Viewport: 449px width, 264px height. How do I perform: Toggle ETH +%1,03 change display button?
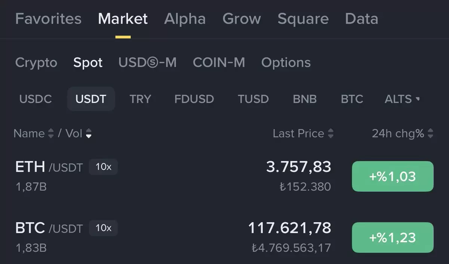(393, 176)
